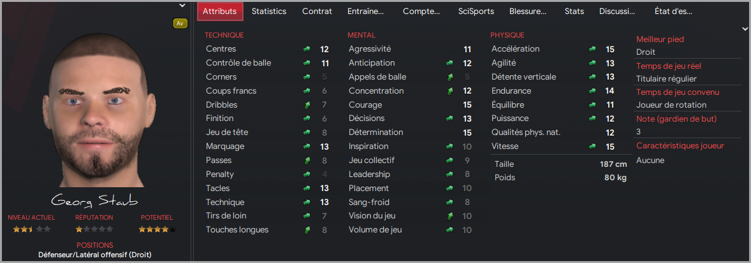Image resolution: width=751 pixels, height=263 pixels.
Task: Click the trend arrow beside Vitesse
Action: click(x=592, y=146)
